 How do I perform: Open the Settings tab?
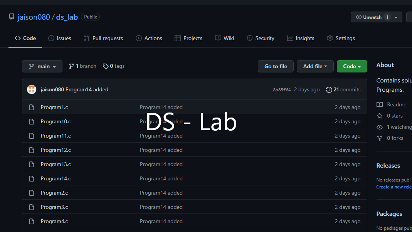tap(341, 38)
